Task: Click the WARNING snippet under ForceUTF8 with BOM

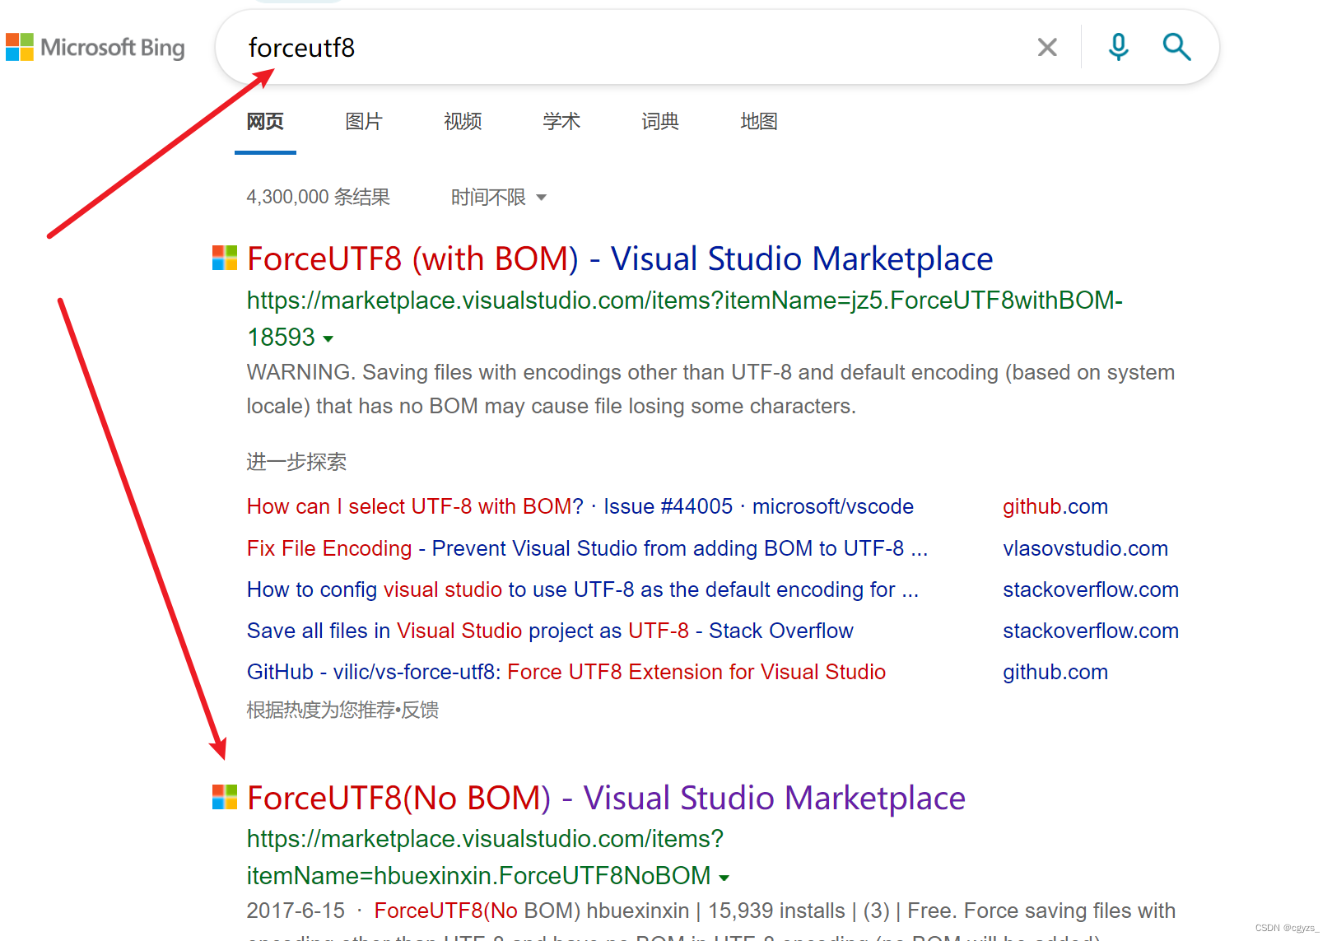Action: pos(710,389)
